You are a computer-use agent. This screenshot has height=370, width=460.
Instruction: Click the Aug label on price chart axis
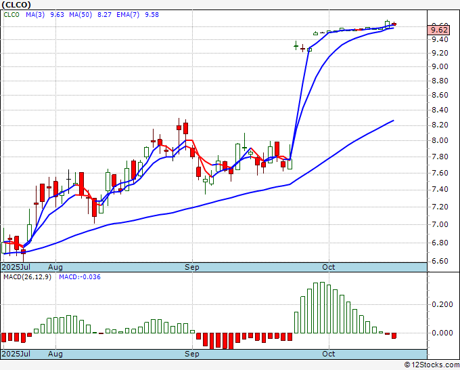pyautogui.click(x=55, y=267)
